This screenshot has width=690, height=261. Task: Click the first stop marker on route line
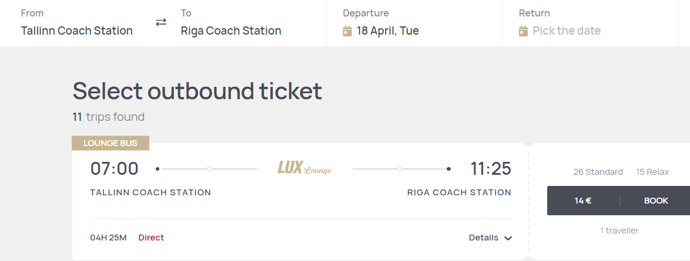coord(209,169)
